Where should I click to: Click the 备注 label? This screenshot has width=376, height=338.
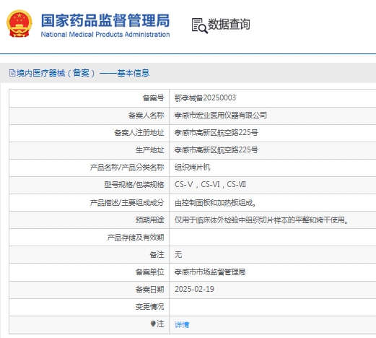click(x=157, y=254)
